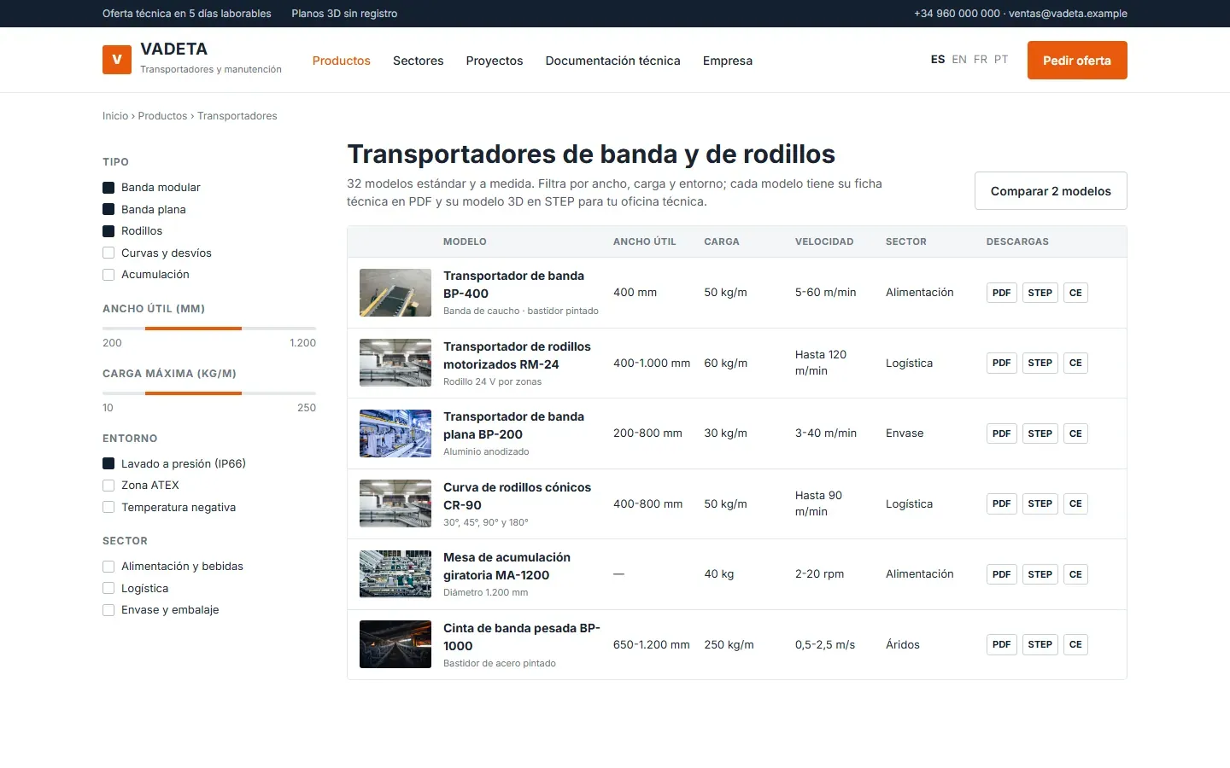Tick the Acumulación checkbox
The width and height of the screenshot is (1230, 768).
(108, 275)
